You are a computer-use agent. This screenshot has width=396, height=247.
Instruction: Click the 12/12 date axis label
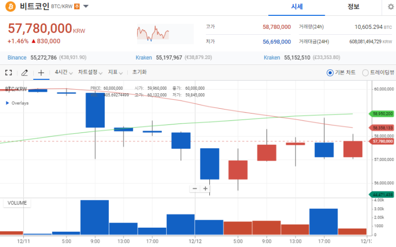tap(195, 241)
